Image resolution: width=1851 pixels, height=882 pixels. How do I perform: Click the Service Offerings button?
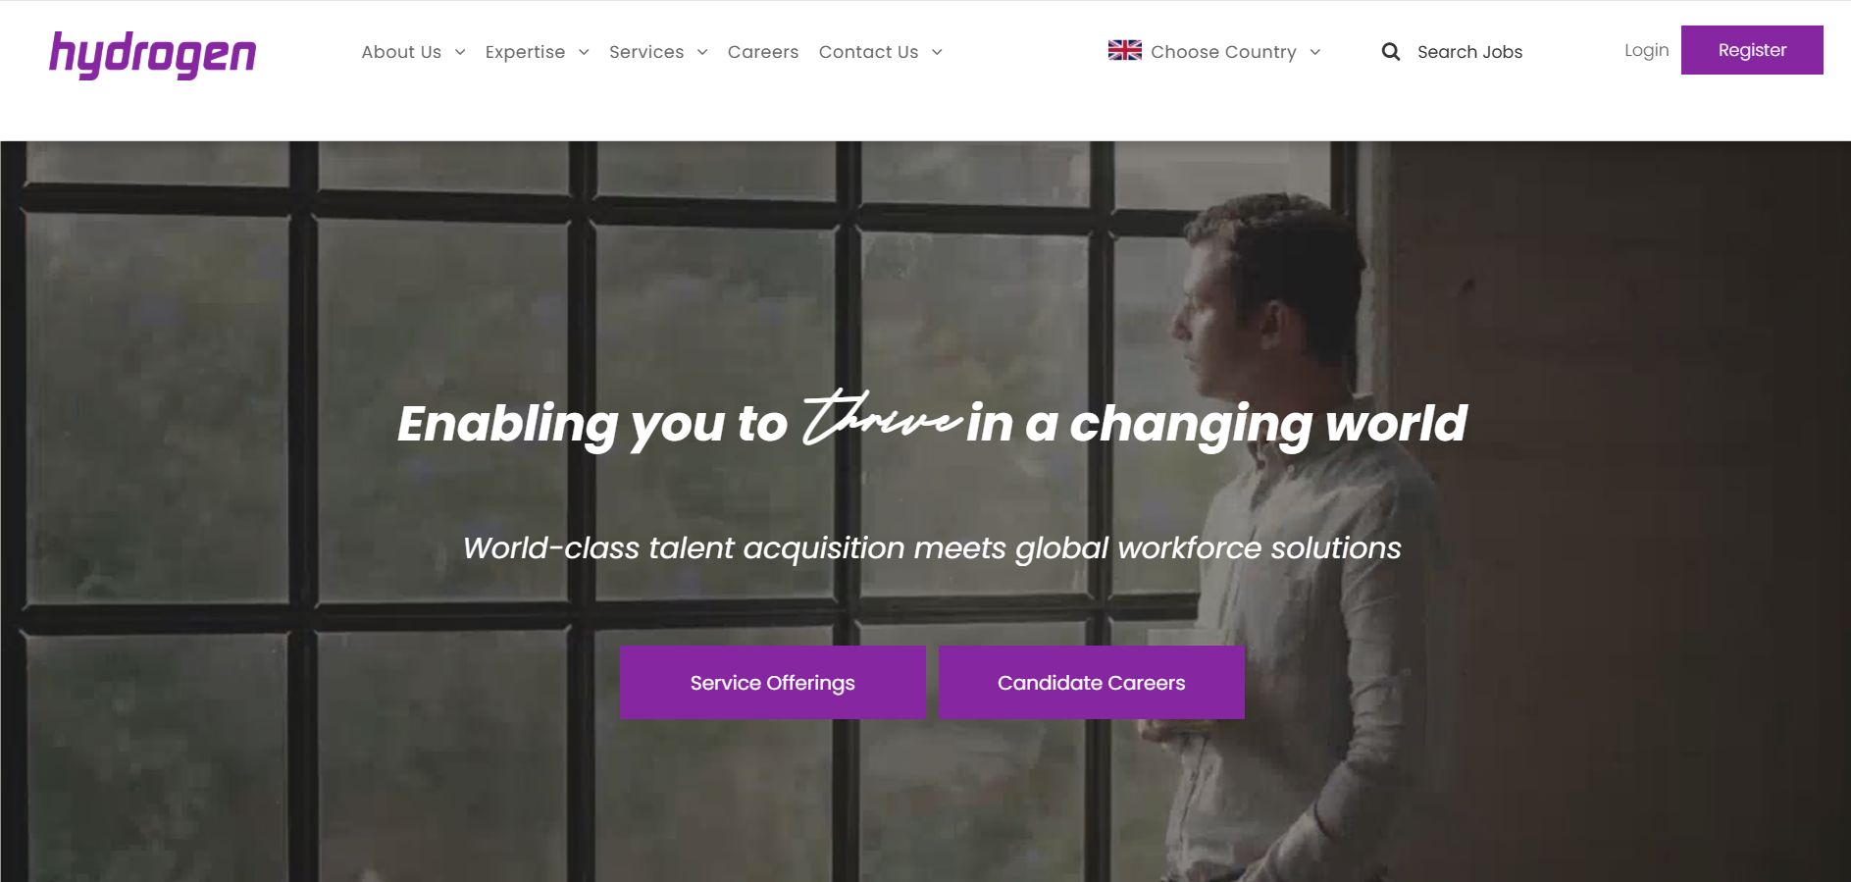(772, 683)
